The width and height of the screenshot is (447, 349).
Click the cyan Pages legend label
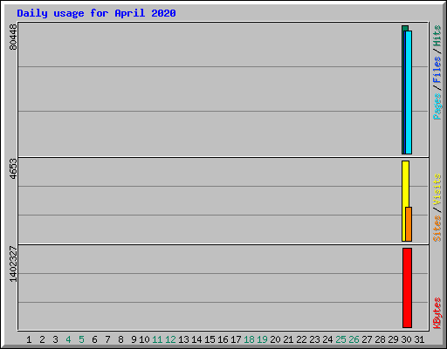437,106
